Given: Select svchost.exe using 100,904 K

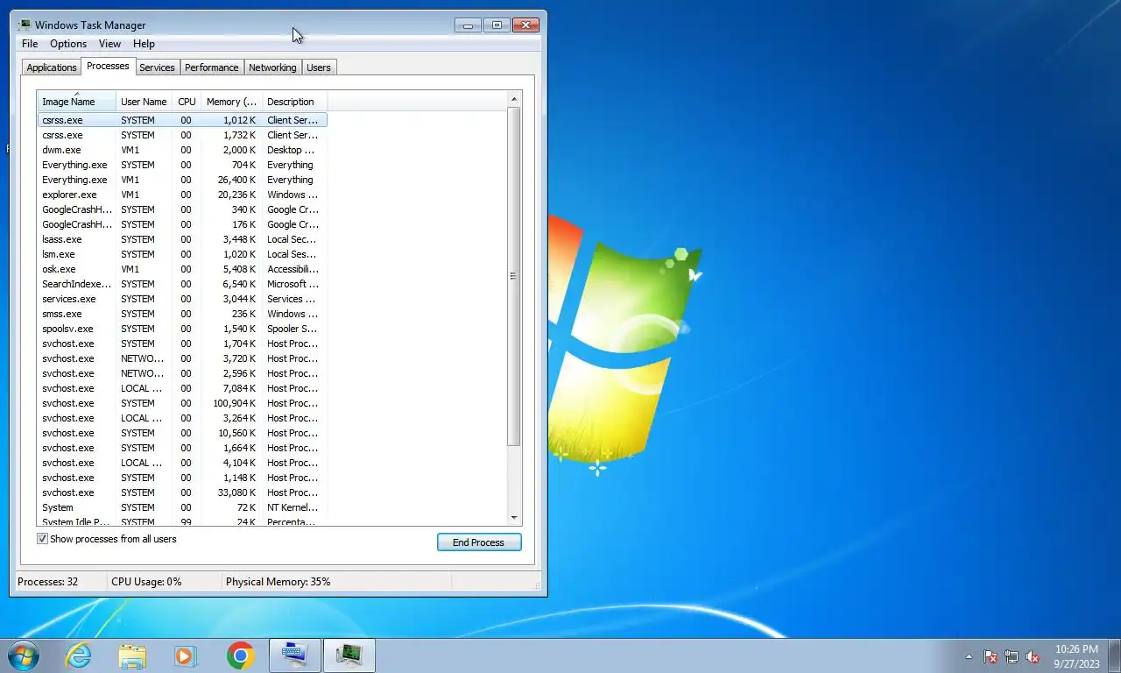Looking at the screenshot, I should (182, 403).
